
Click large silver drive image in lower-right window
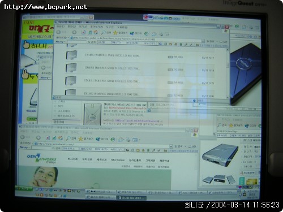(x=220, y=155)
